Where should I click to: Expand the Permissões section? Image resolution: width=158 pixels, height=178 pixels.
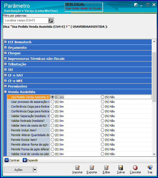[5, 86]
